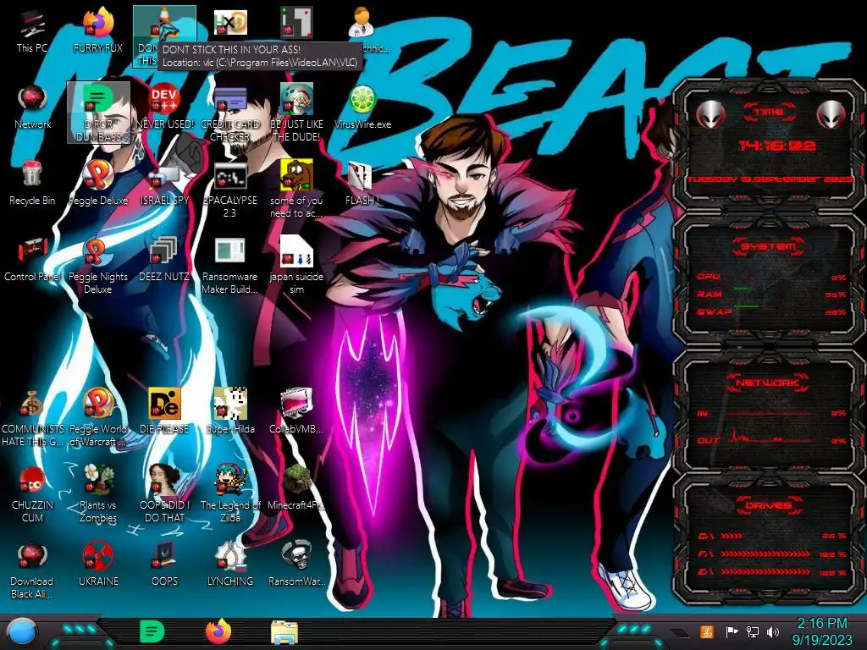
Task: Open Ransomware Maker Build... icon
Action: click(230, 265)
